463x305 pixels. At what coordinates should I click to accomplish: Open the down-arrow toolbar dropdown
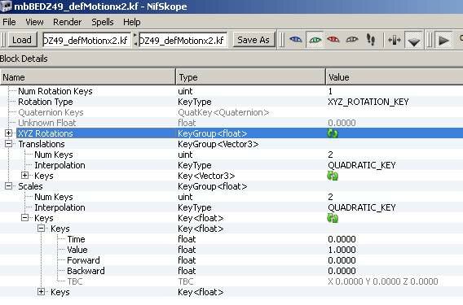tap(414, 41)
